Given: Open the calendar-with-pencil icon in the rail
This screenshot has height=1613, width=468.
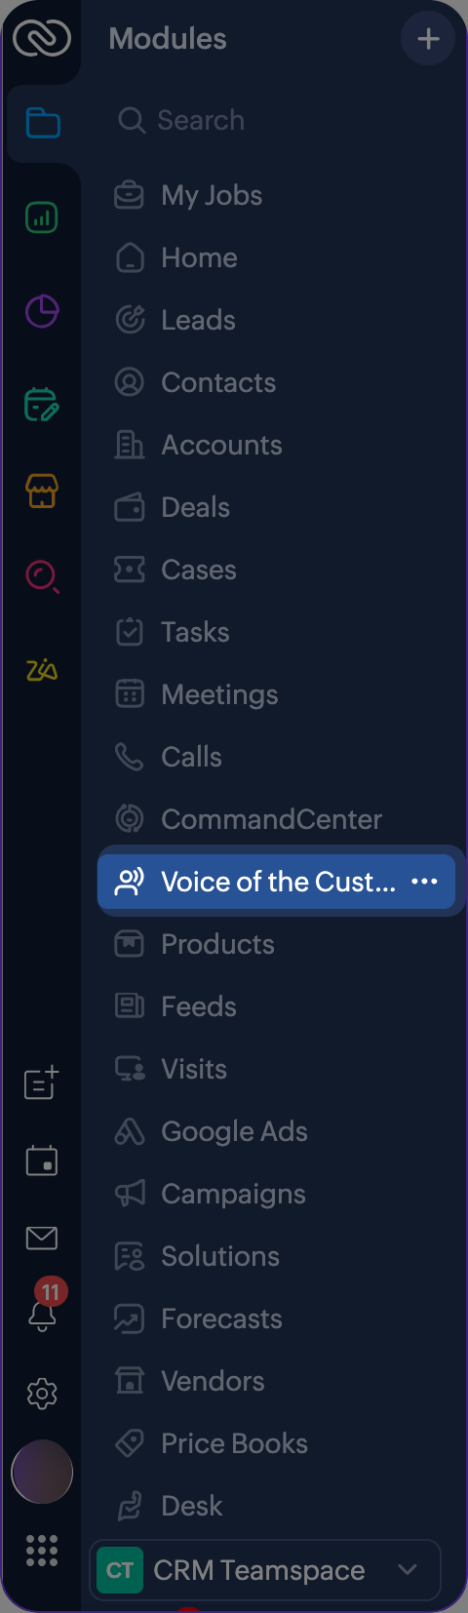Looking at the screenshot, I should pos(42,404).
